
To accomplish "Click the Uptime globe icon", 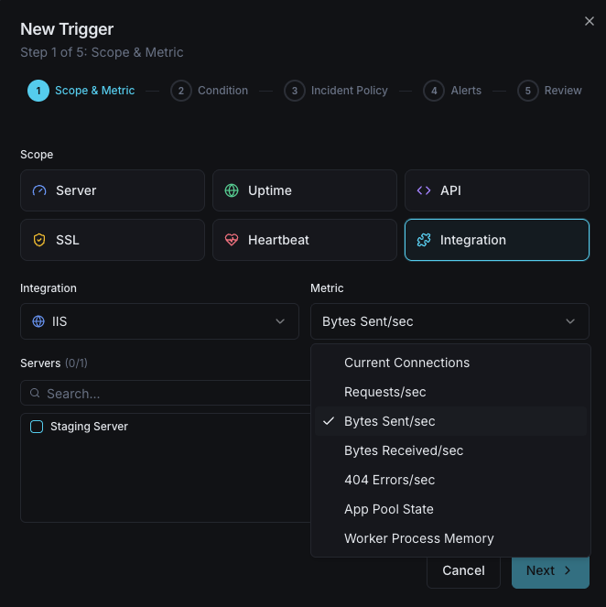I will tap(231, 190).
